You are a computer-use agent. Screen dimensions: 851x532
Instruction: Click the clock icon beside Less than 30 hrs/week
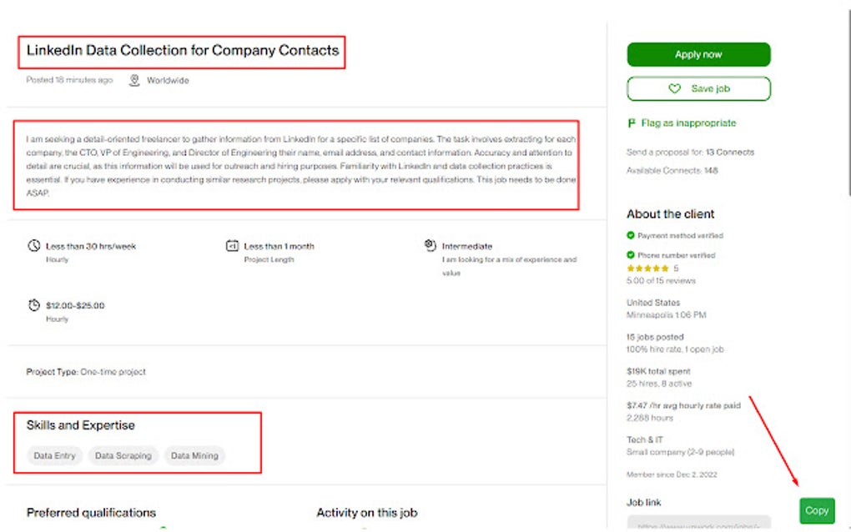34,244
